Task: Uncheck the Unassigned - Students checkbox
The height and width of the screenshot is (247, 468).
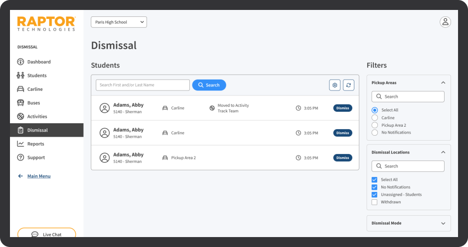Action: tap(374, 195)
